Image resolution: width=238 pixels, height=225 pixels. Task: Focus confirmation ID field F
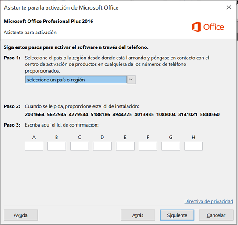coord(148,146)
